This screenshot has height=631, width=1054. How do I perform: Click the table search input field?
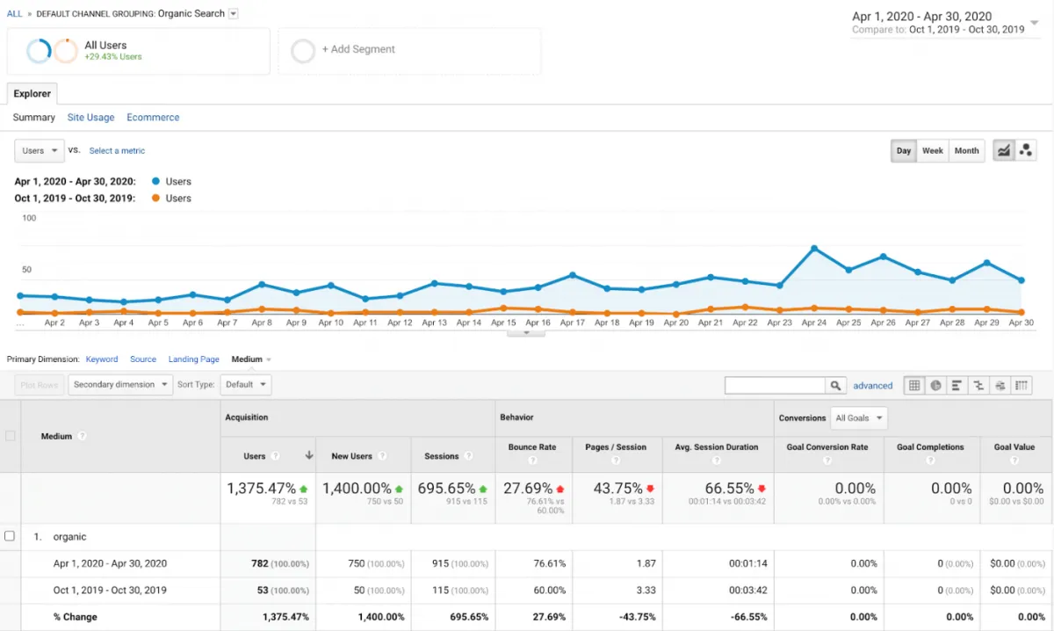(776, 385)
